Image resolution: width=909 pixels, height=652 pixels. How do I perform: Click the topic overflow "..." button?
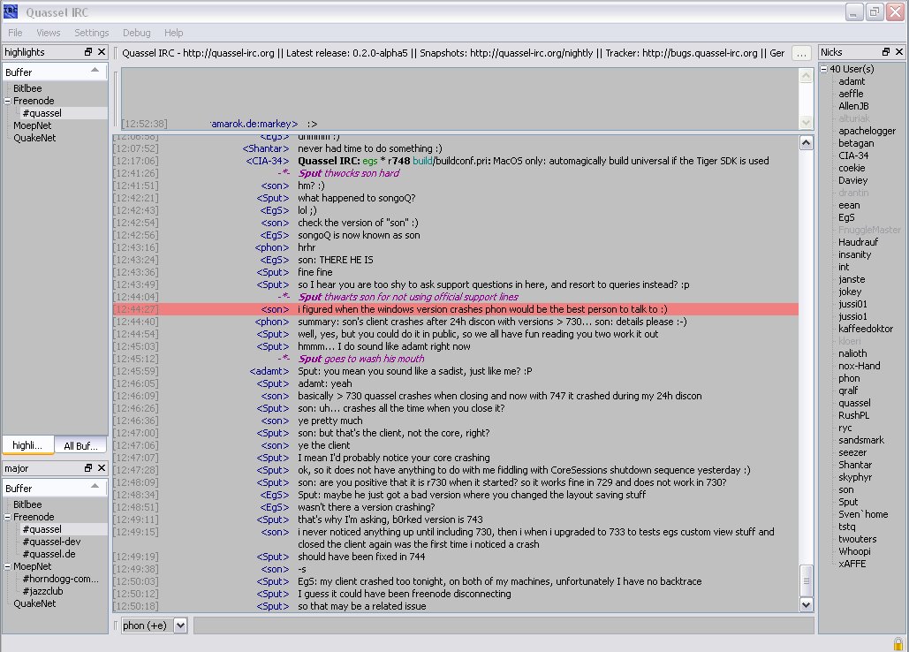[x=801, y=53]
